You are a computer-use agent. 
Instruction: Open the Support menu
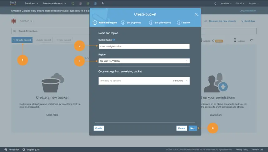253,3
